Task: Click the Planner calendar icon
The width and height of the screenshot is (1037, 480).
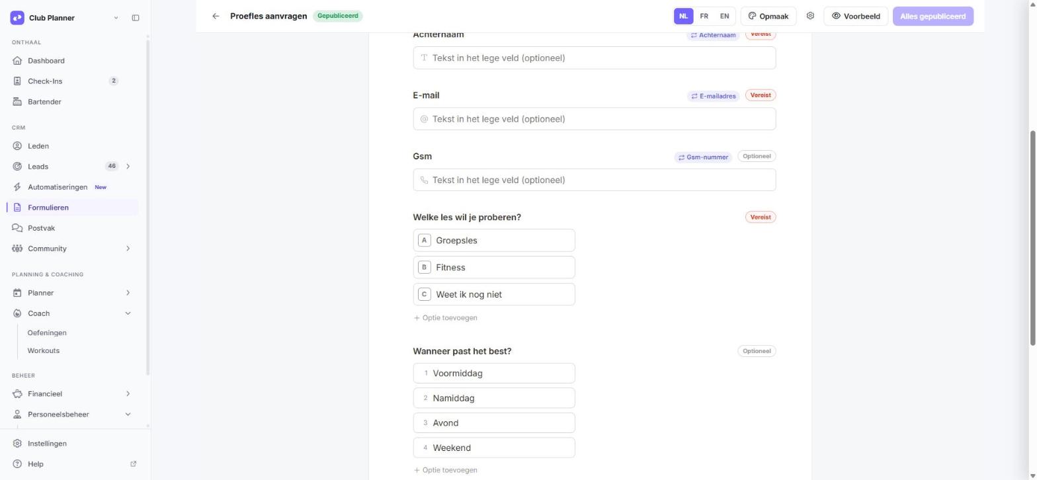Action: (17, 293)
